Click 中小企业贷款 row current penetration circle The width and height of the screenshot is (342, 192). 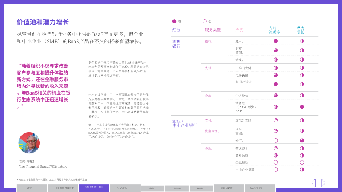click(x=276, y=169)
